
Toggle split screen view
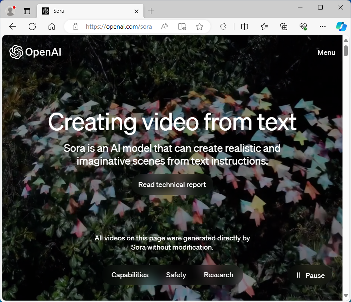click(x=244, y=27)
